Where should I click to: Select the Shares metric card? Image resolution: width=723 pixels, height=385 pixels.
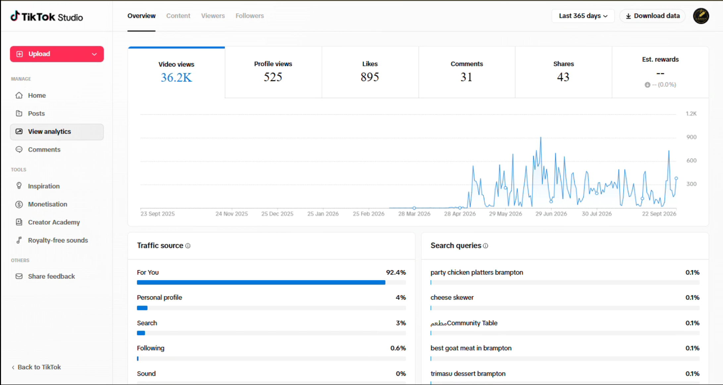click(x=563, y=72)
